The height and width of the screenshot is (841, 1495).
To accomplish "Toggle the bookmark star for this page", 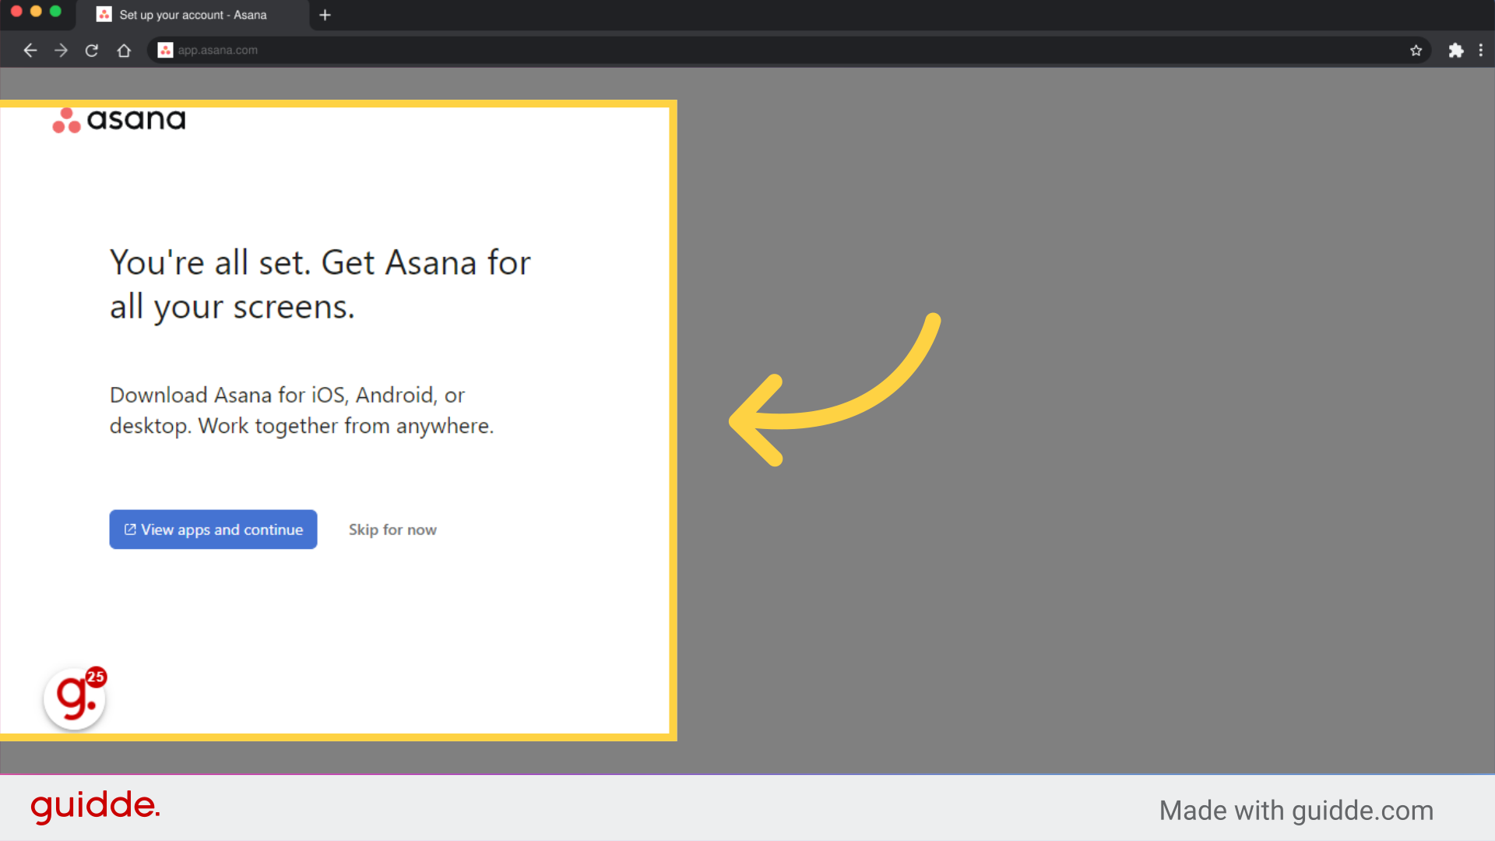I will pos(1416,50).
